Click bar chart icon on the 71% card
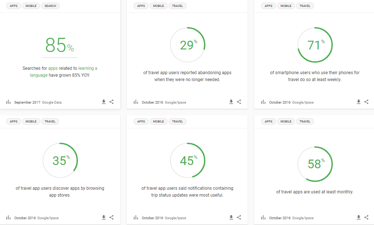374x225 pixels. pyautogui.click(x=263, y=102)
